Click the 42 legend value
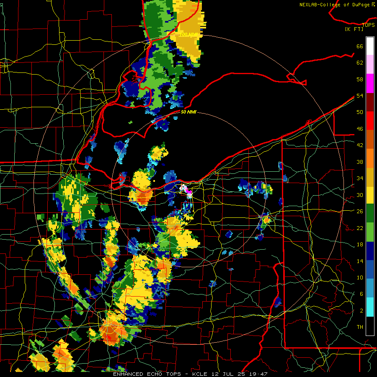The height and width of the screenshot is (377, 377). tap(360, 145)
